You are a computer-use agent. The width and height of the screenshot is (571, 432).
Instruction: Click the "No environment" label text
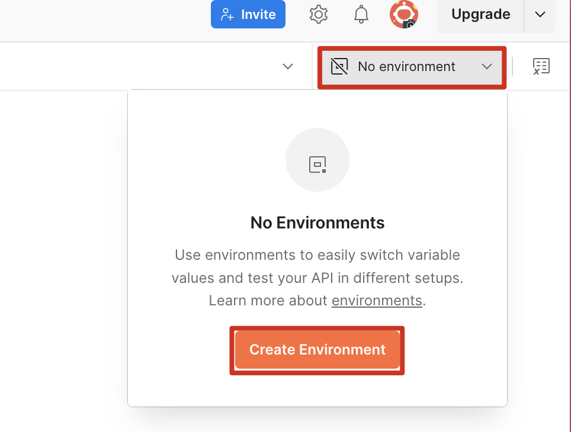tap(406, 66)
